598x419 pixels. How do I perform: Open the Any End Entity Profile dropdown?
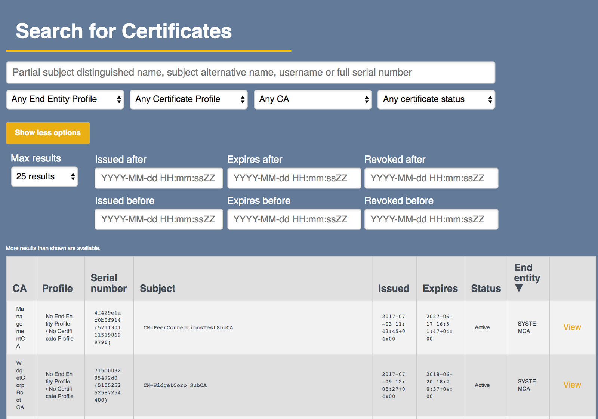click(x=65, y=99)
